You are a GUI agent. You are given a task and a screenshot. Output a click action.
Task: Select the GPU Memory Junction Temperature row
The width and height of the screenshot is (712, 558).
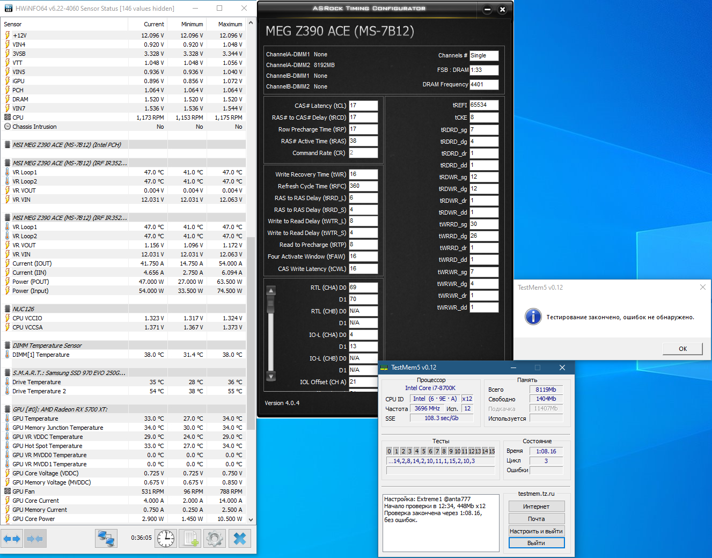tap(123, 428)
